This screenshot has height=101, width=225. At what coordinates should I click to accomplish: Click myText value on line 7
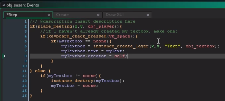(x=114, y=51)
